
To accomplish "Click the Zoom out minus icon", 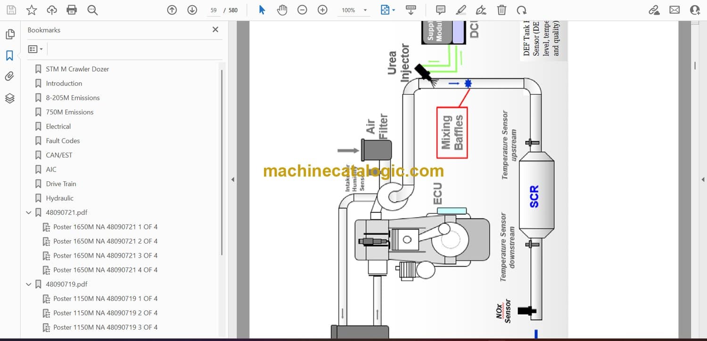I will click(303, 10).
